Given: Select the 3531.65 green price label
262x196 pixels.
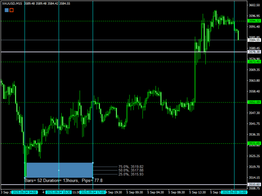Looking at the screenshot, I should (254, 143).
